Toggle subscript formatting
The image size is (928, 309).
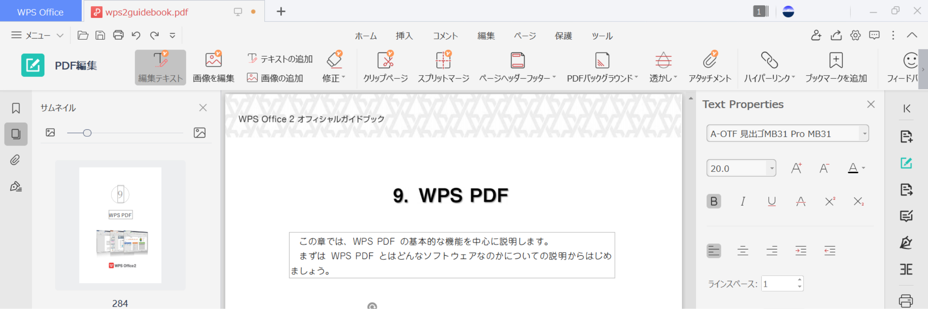pyautogui.click(x=859, y=201)
